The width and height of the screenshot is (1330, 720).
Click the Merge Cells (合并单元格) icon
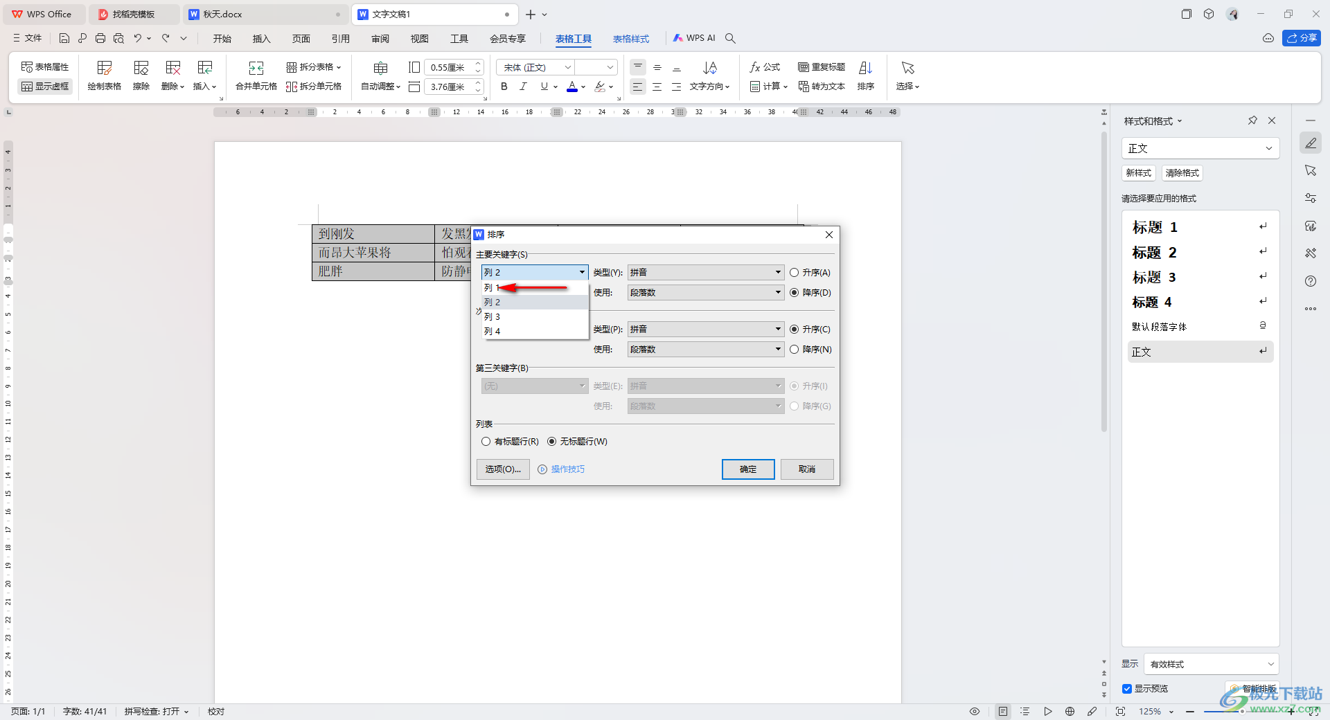[x=256, y=69]
